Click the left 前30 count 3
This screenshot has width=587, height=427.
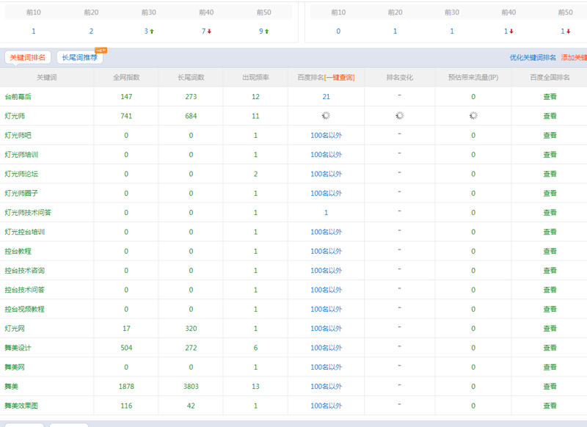click(x=146, y=31)
